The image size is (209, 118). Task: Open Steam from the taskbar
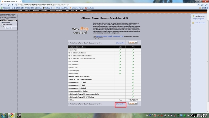pos(19,115)
